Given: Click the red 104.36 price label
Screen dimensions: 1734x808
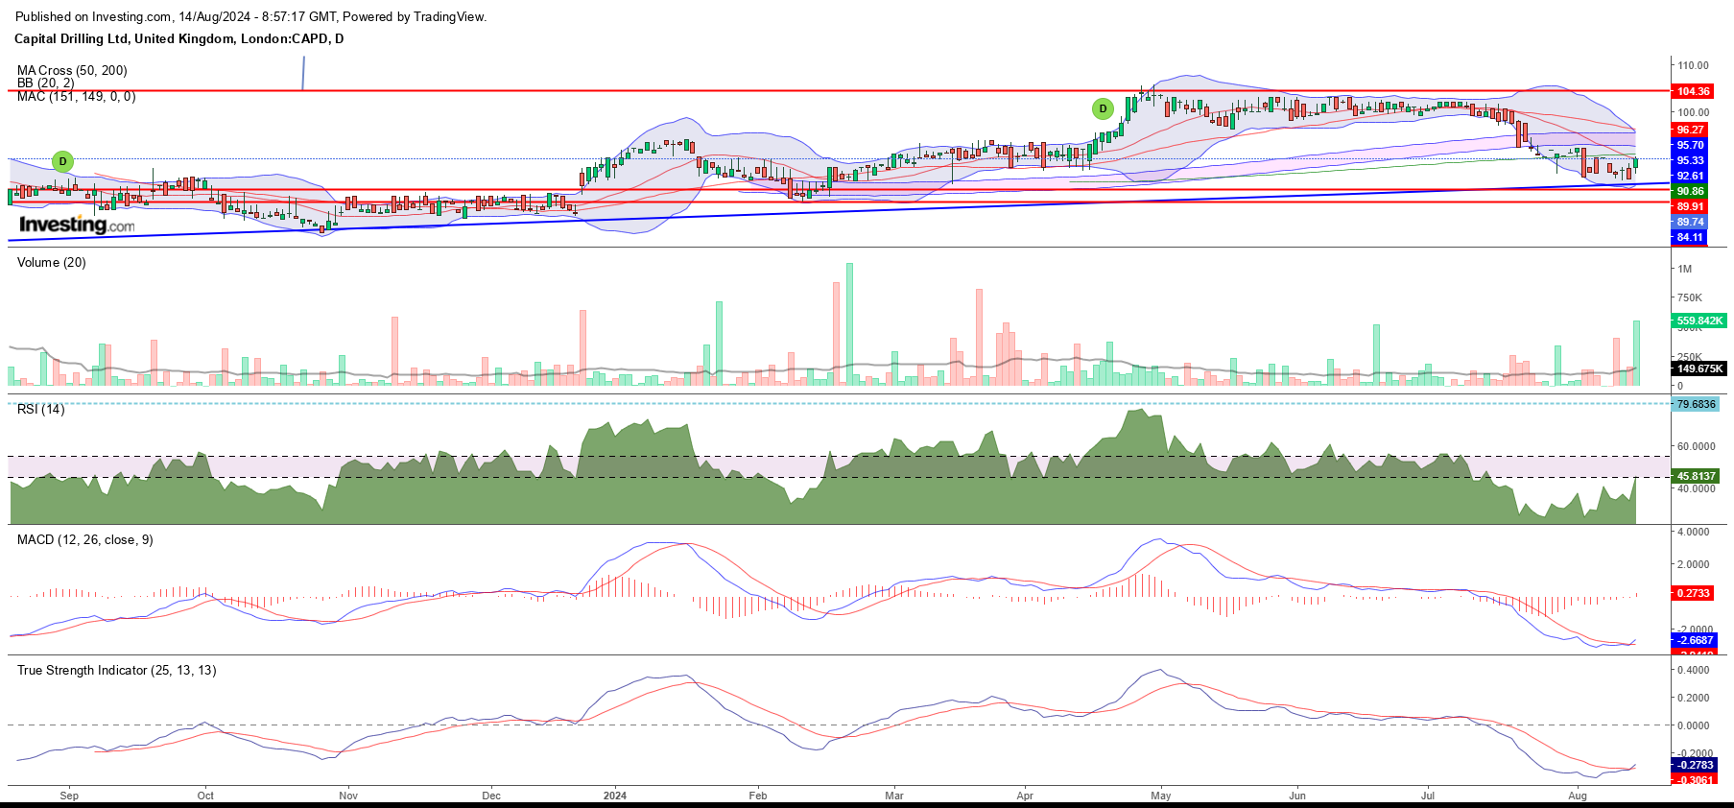Looking at the screenshot, I should click(1693, 91).
